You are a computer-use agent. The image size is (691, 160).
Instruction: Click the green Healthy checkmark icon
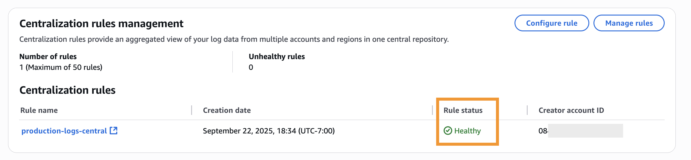coord(448,131)
